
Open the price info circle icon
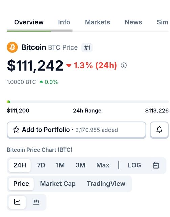pyautogui.click(x=124, y=65)
